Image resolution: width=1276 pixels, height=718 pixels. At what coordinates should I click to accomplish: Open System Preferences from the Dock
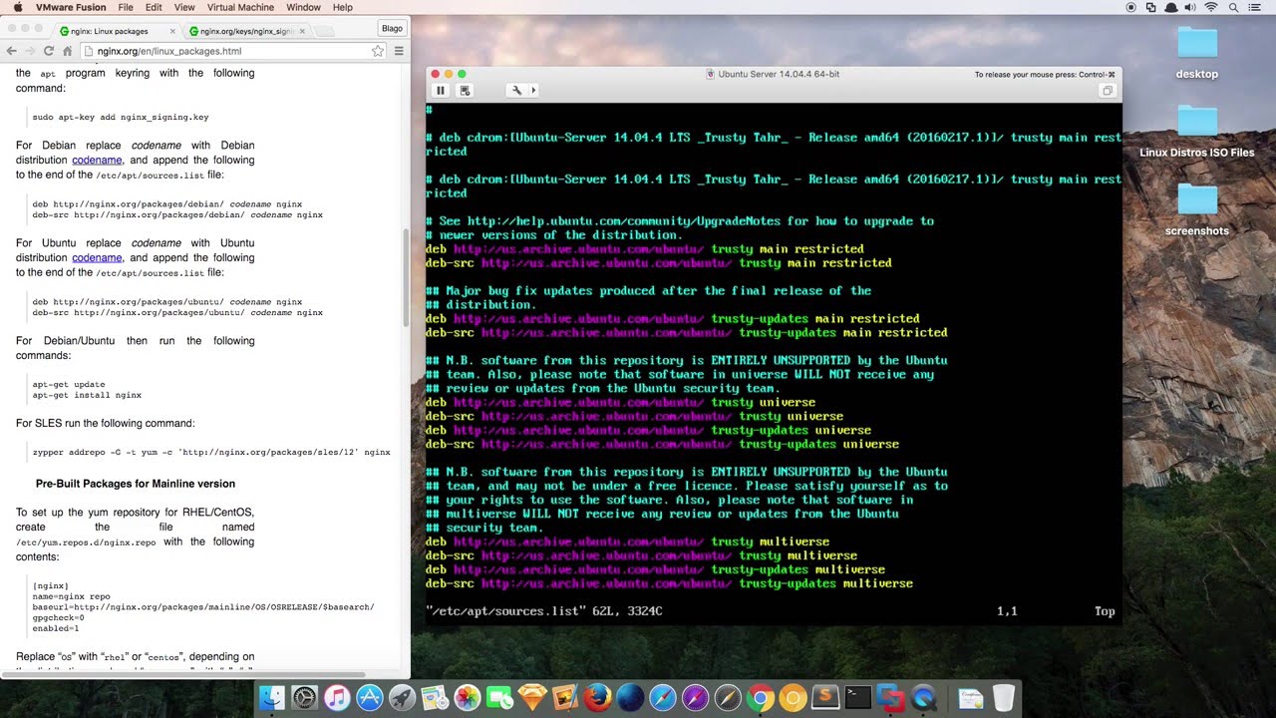click(304, 697)
